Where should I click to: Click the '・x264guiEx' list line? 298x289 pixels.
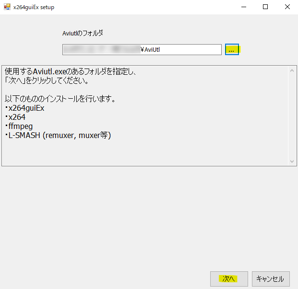pyautogui.click(x=24, y=108)
